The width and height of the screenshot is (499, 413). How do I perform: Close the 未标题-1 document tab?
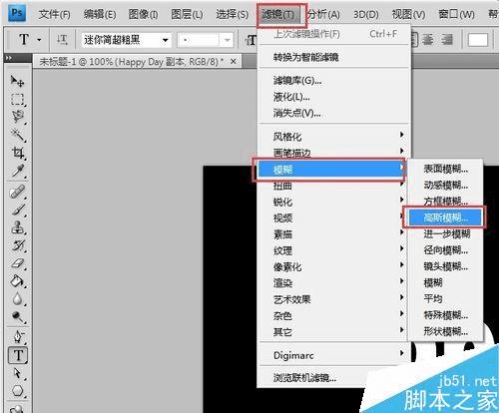point(234,62)
